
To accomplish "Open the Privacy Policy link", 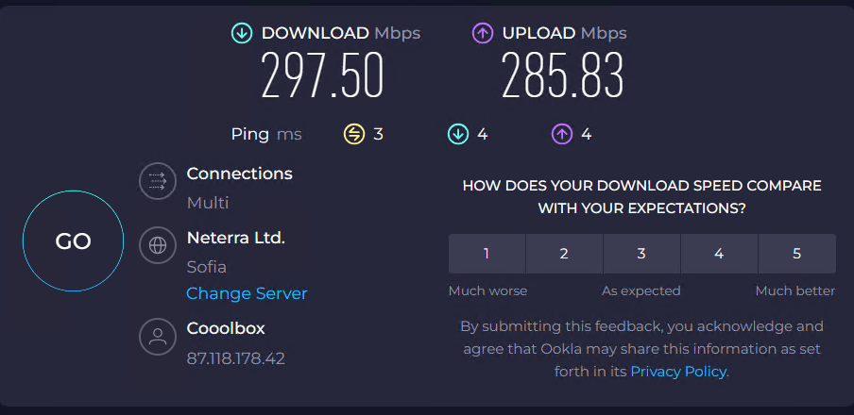I will [x=678, y=372].
